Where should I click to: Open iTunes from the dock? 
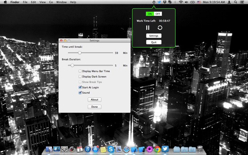[x=87, y=149]
